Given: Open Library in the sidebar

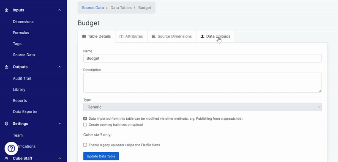Looking at the screenshot, I should point(19,90).
